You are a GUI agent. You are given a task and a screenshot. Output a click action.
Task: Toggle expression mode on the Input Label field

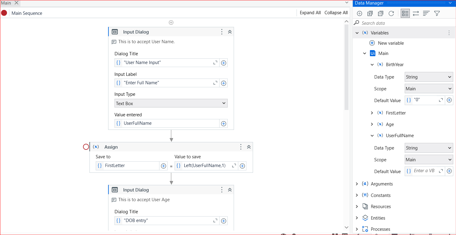tap(118, 83)
